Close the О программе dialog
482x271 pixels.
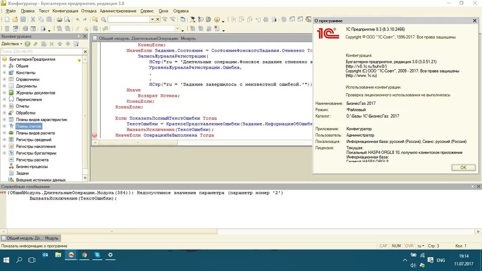pyautogui.click(x=474, y=20)
